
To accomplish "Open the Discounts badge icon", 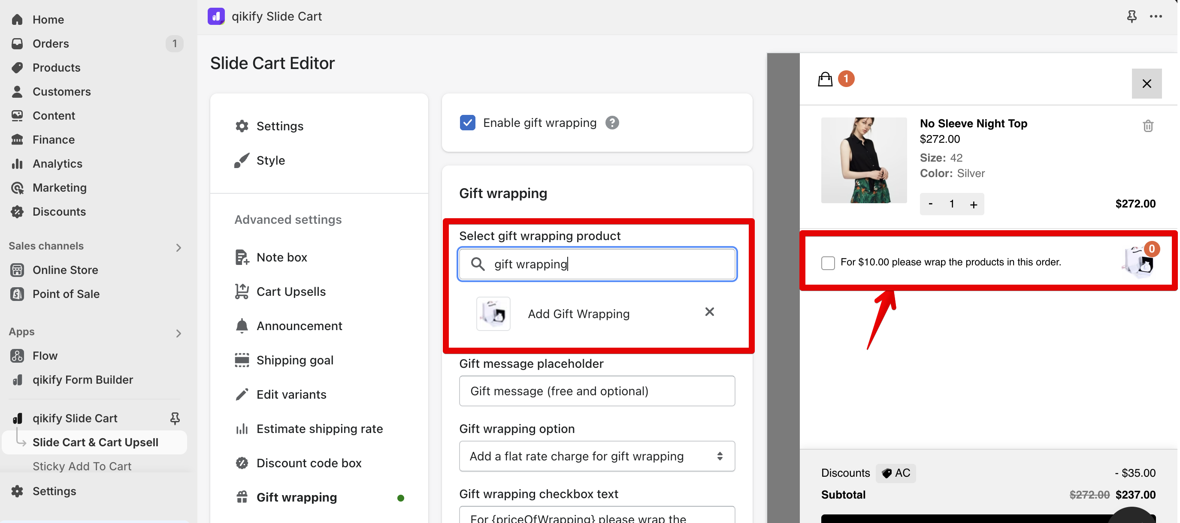I will [x=18, y=211].
